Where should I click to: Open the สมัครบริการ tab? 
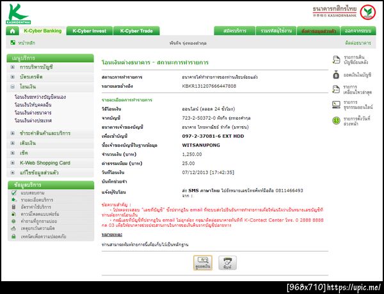[235, 31]
